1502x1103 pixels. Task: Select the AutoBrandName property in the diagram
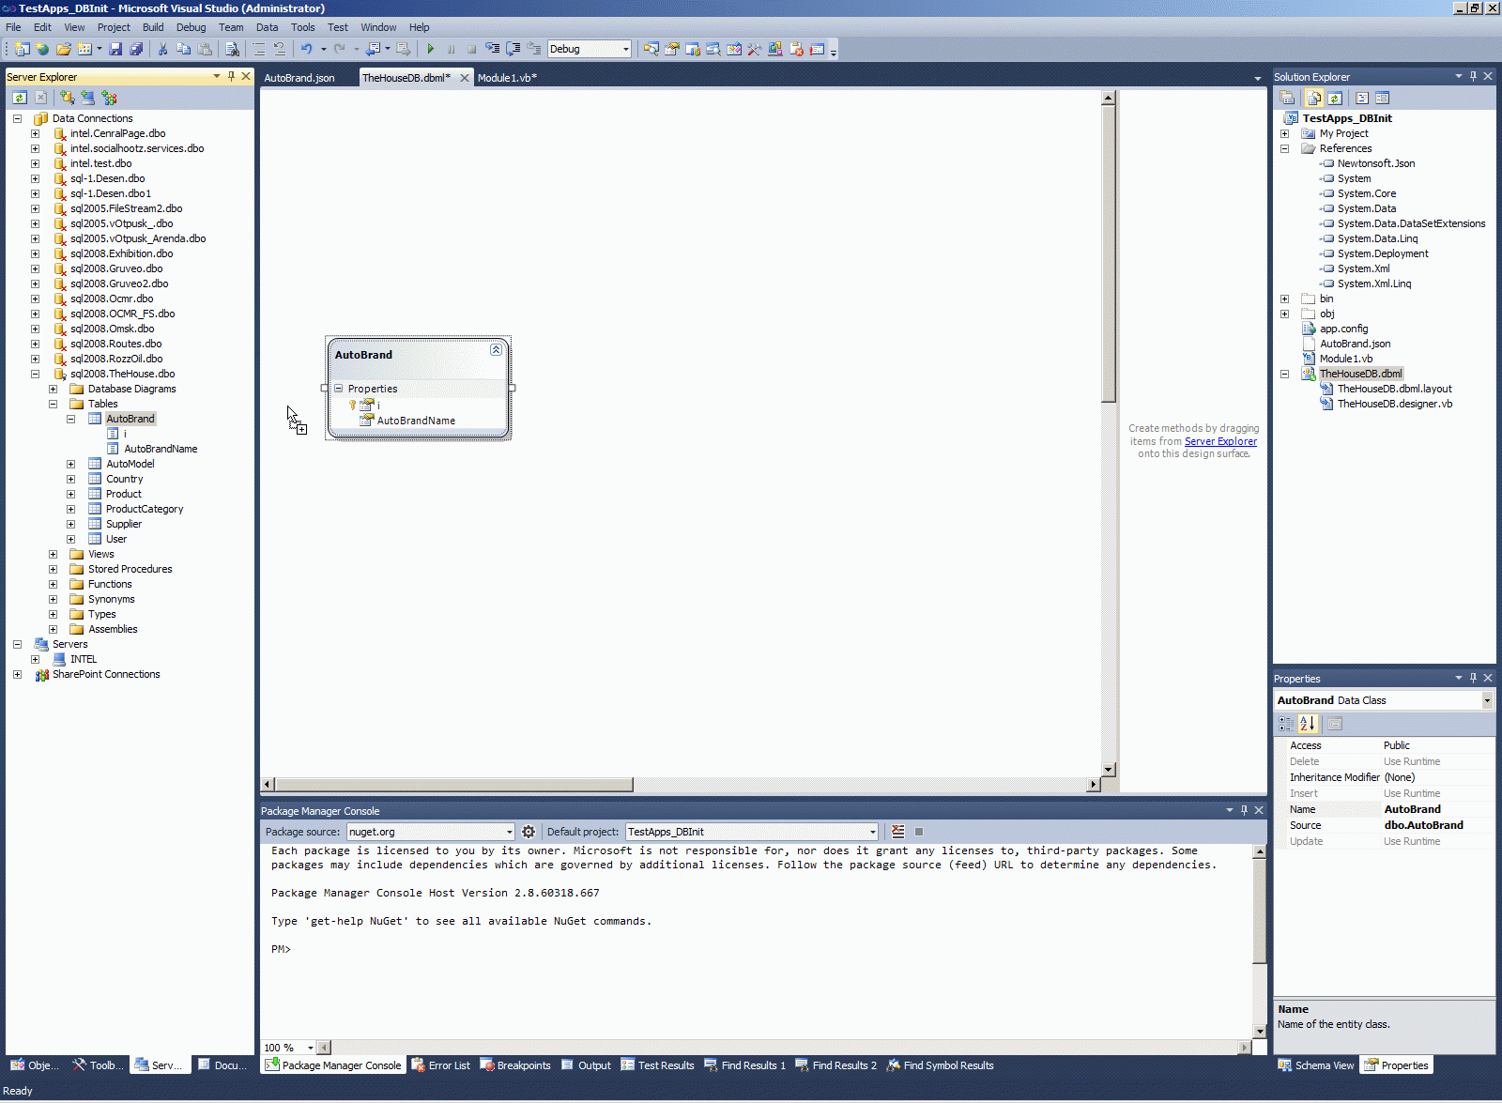[x=416, y=421]
